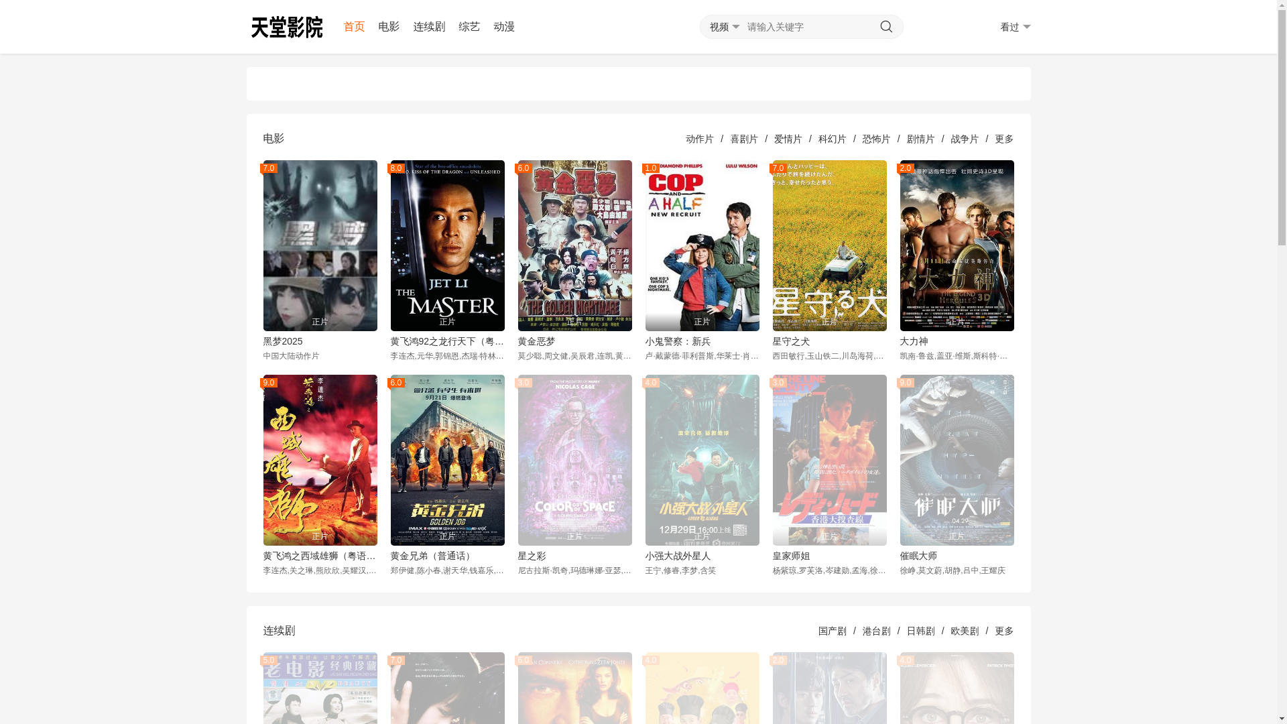Open the 黄金兄弟 Golden Job poster

(x=448, y=460)
